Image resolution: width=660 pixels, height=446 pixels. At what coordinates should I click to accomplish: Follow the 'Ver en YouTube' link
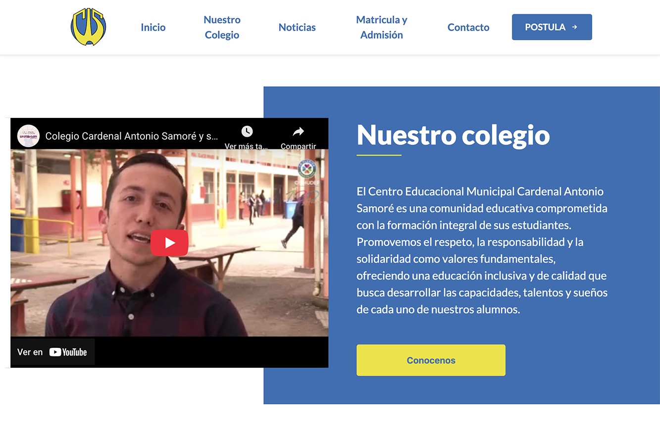click(52, 352)
